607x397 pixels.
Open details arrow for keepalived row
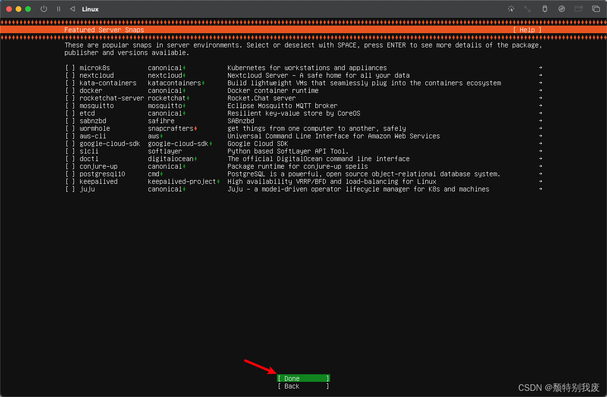pyautogui.click(x=541, y=181)
